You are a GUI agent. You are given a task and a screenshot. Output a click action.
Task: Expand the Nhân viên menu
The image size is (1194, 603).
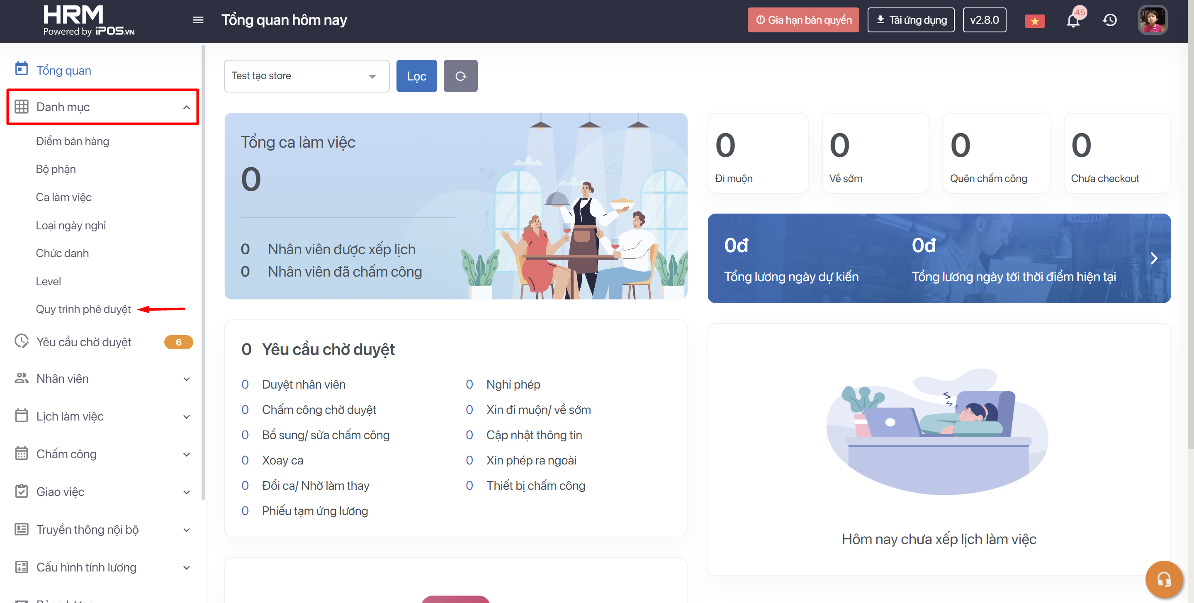(186, 379)
